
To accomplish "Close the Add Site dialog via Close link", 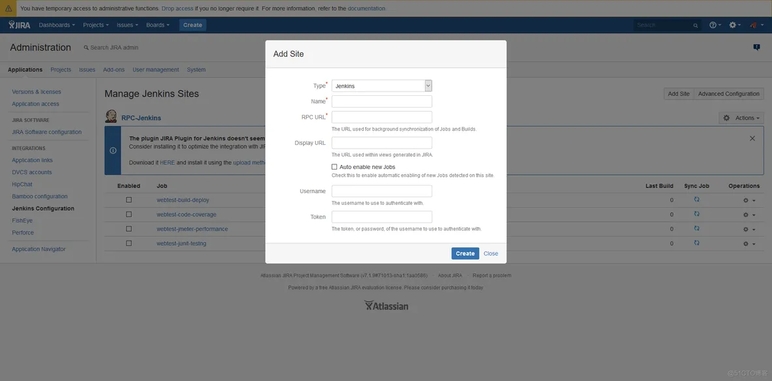I will point(490,253).
